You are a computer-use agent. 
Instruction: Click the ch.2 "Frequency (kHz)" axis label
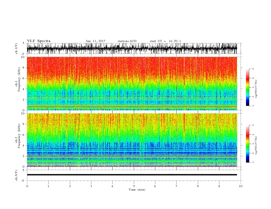(x=19, y=136)
